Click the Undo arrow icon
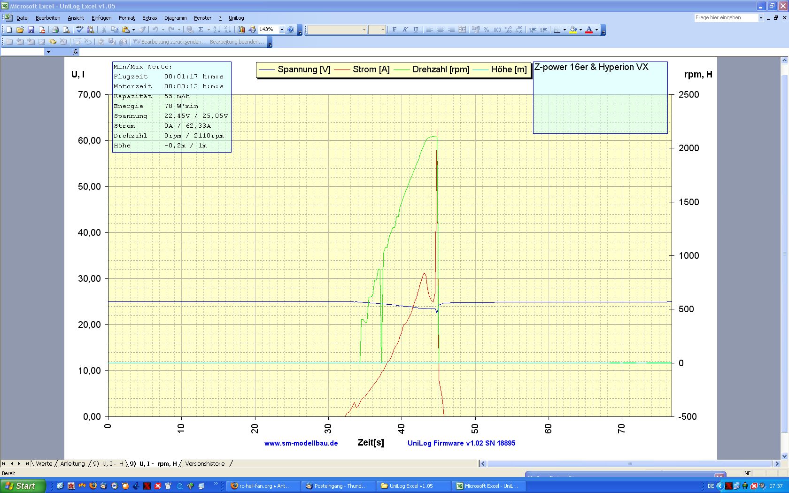 coord(155,30)
